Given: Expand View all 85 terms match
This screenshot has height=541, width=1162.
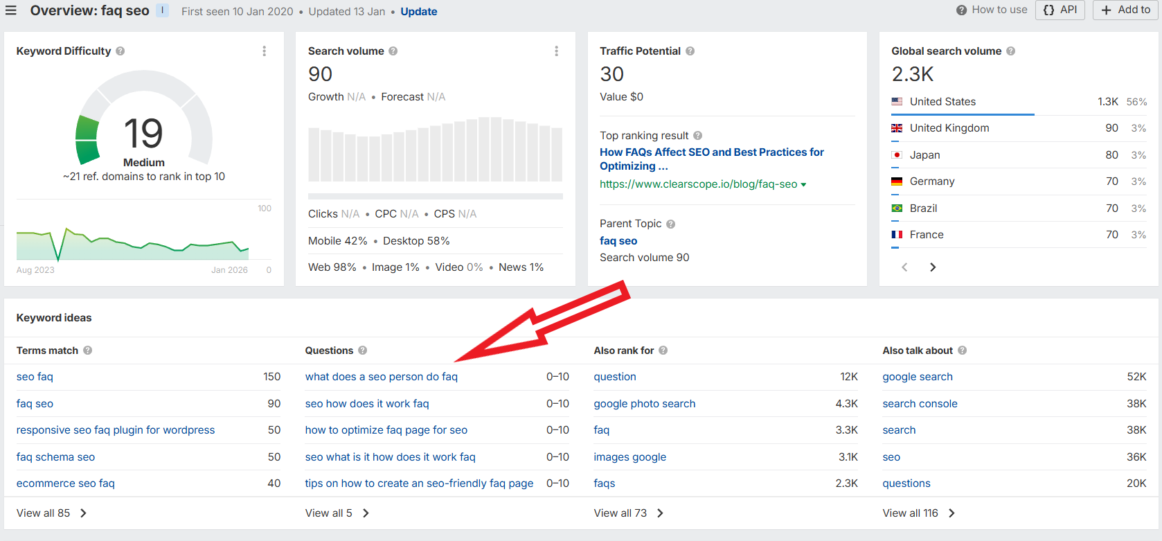Looking at the screenshot, I should click(51, 513).
